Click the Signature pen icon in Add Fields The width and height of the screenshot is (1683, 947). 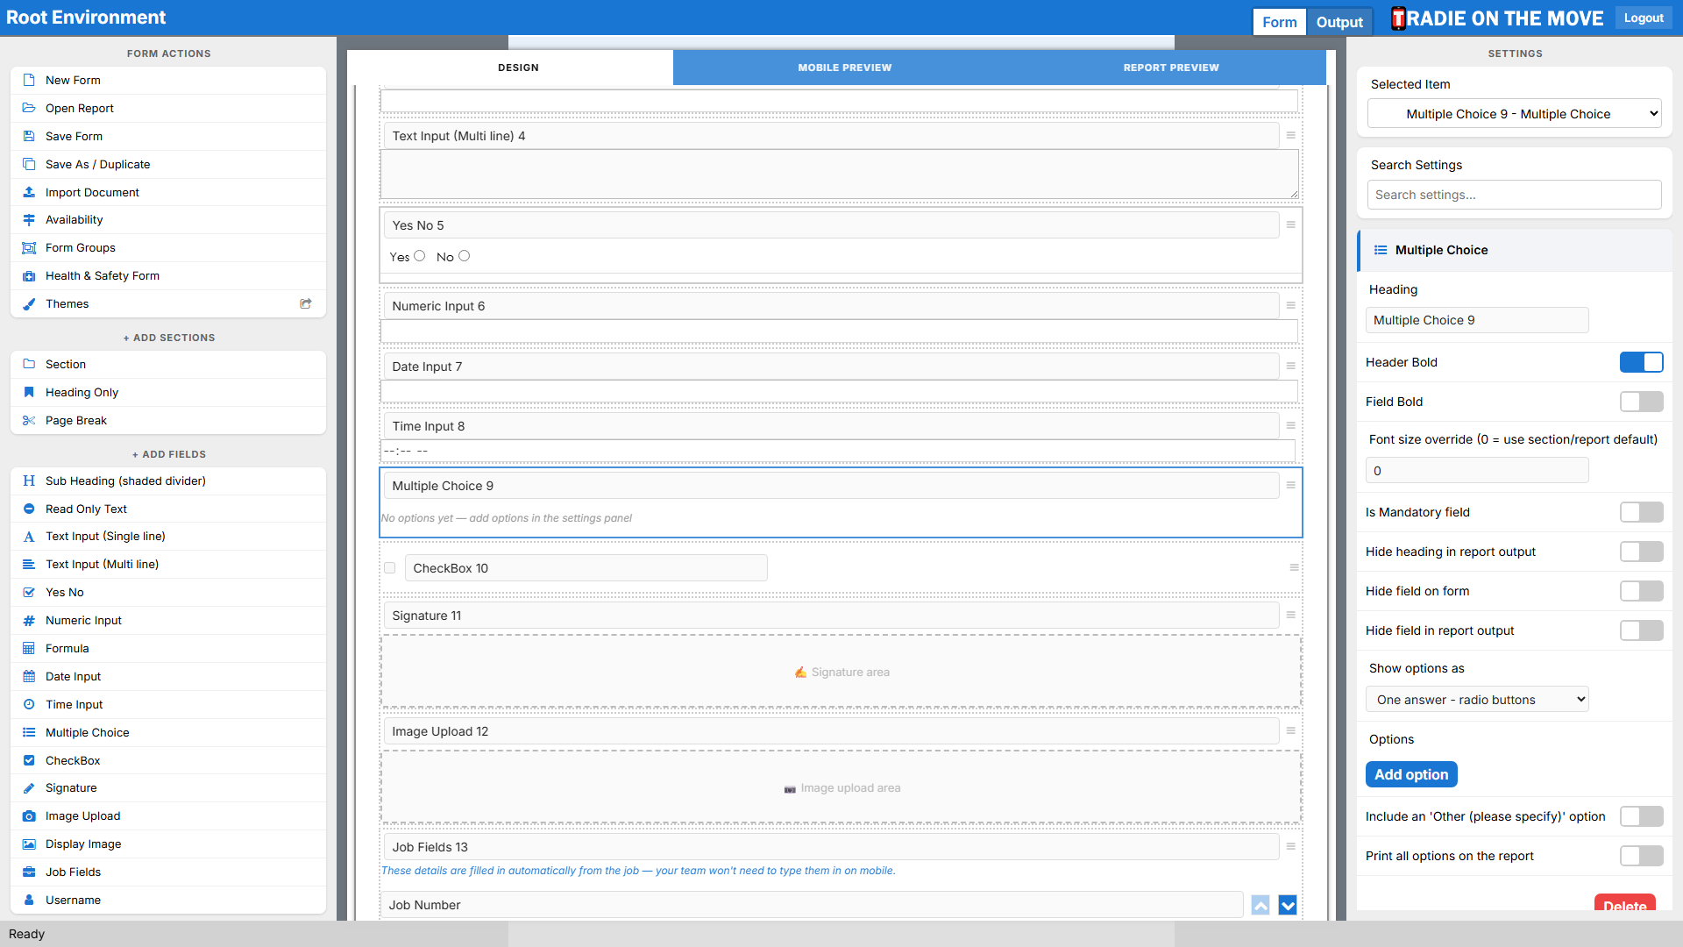(29, 787)
